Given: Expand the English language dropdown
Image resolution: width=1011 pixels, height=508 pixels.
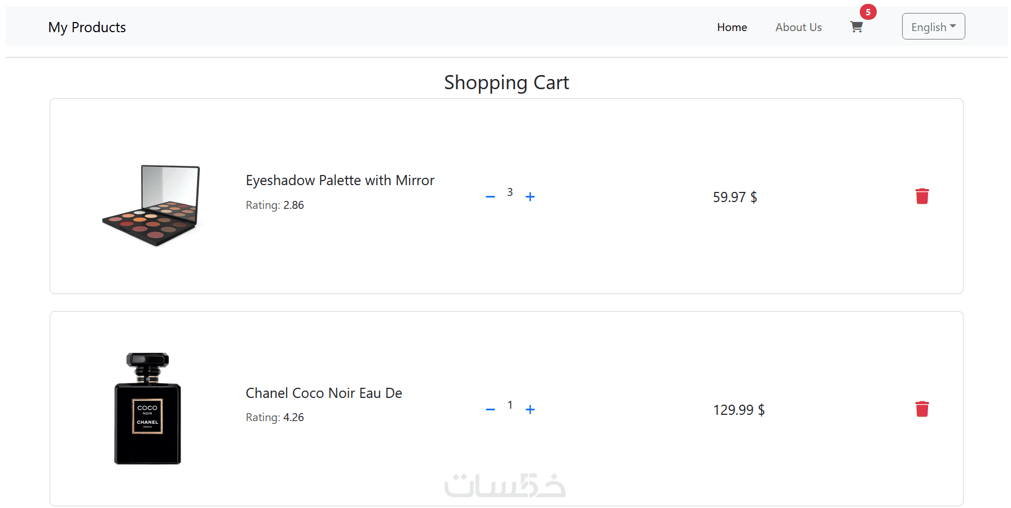Looking at the screenshot, I should [933, 27].
